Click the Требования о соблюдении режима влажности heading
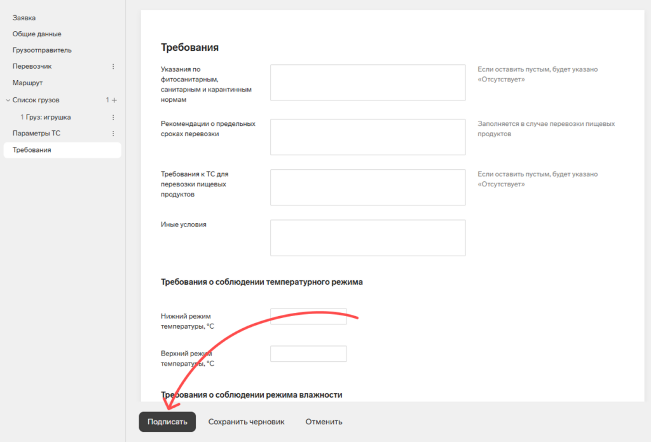 point(252,395)
